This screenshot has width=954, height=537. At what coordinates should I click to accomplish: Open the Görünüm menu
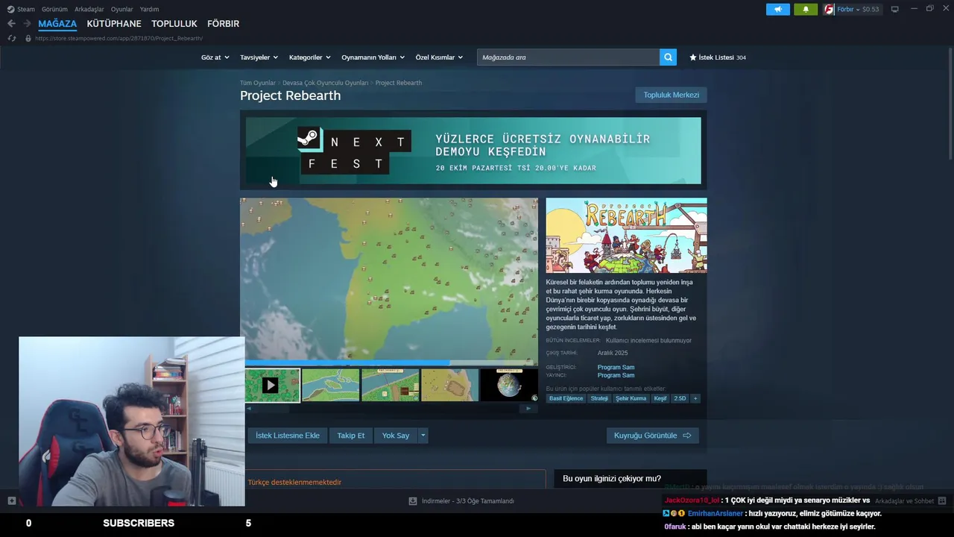coord(54,9)
